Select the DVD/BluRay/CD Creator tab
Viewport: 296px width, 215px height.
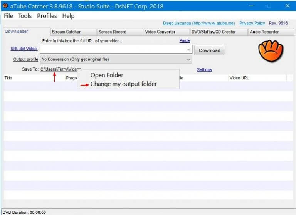pos(219,32)
